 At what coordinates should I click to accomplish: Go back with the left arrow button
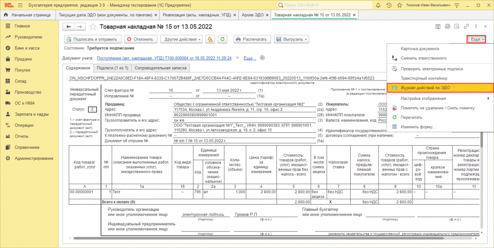(x=69, y=27)
